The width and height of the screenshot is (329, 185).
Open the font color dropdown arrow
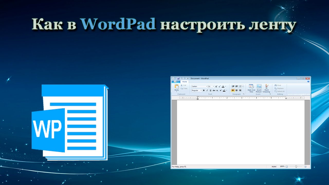pyautogui.click(x=226, y=86)
